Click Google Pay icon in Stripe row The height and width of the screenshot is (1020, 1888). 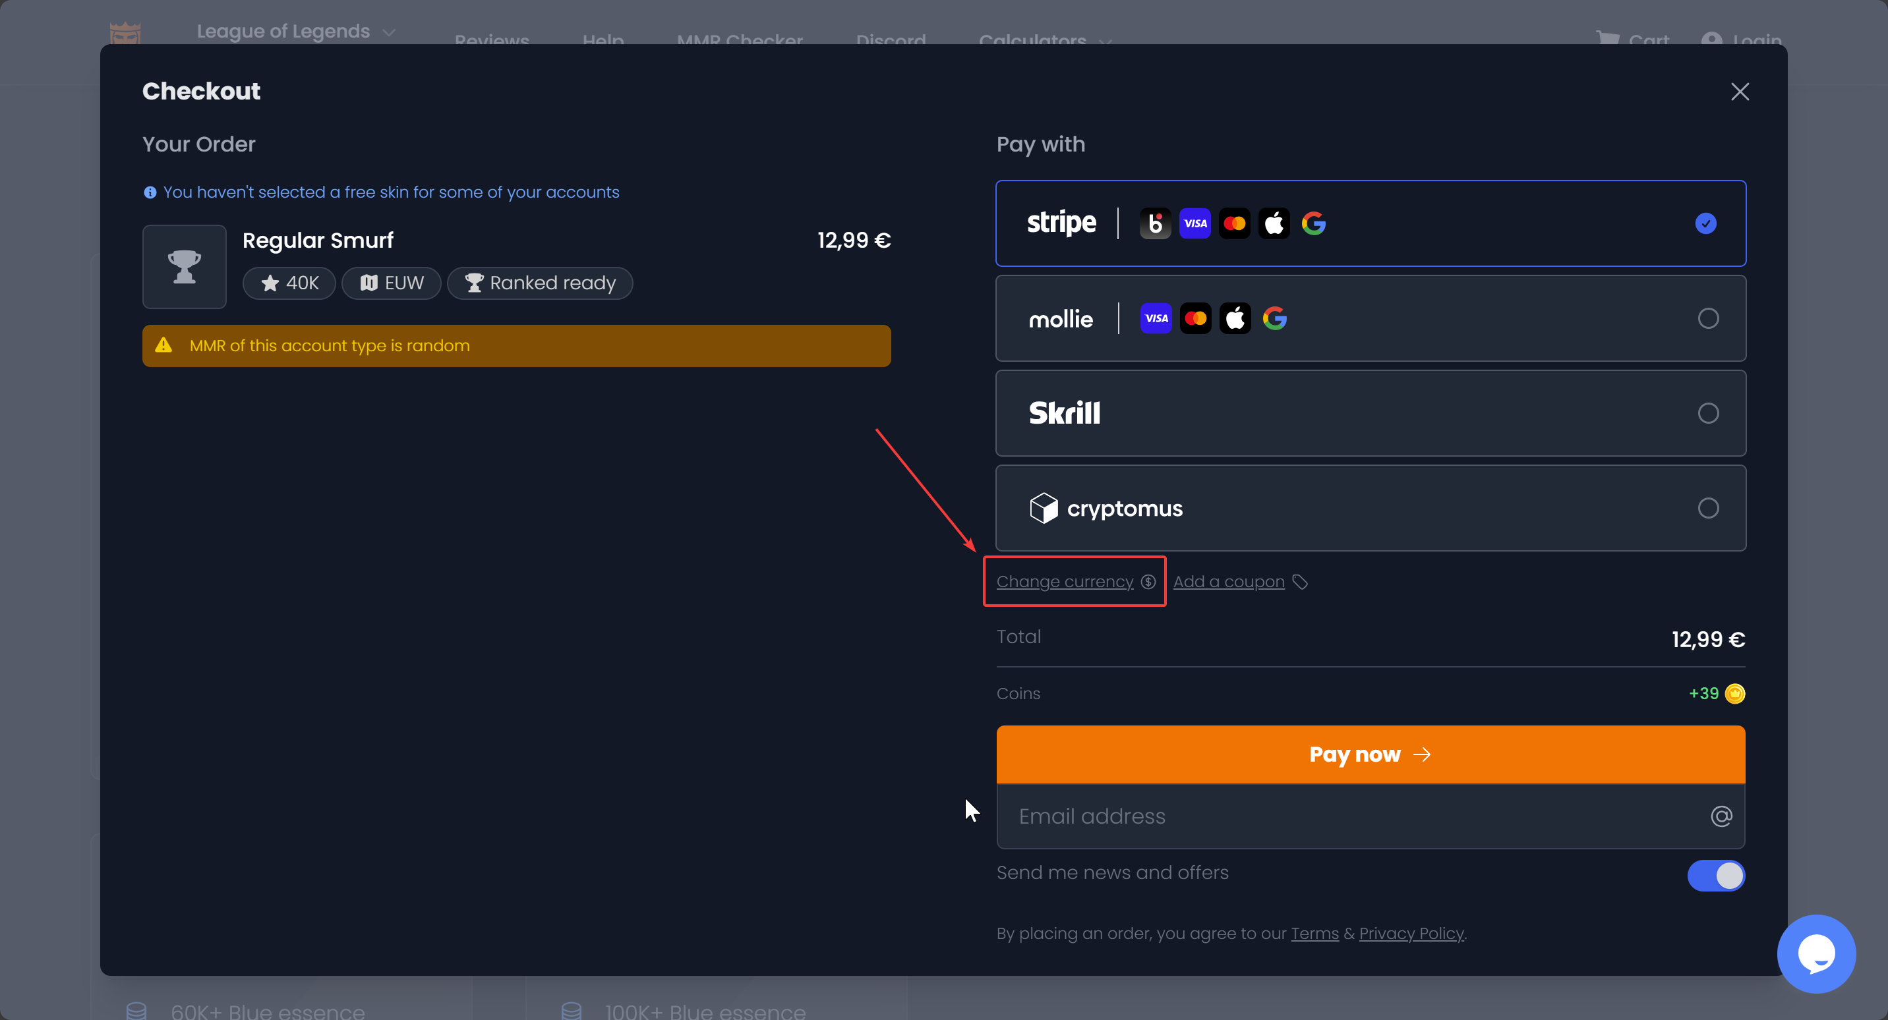[x=1313, y=223]
